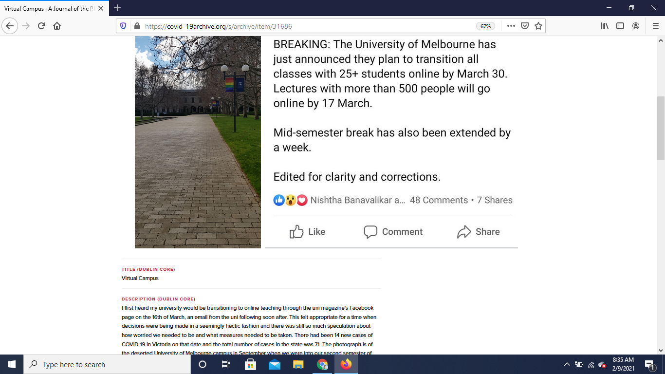665x374 pixels.
Task: Select the Virtual Campus tab
Action: point(49,8)
